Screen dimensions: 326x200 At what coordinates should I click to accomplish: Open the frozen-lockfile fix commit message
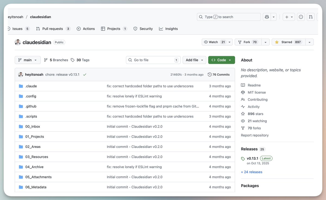(153, 106)
